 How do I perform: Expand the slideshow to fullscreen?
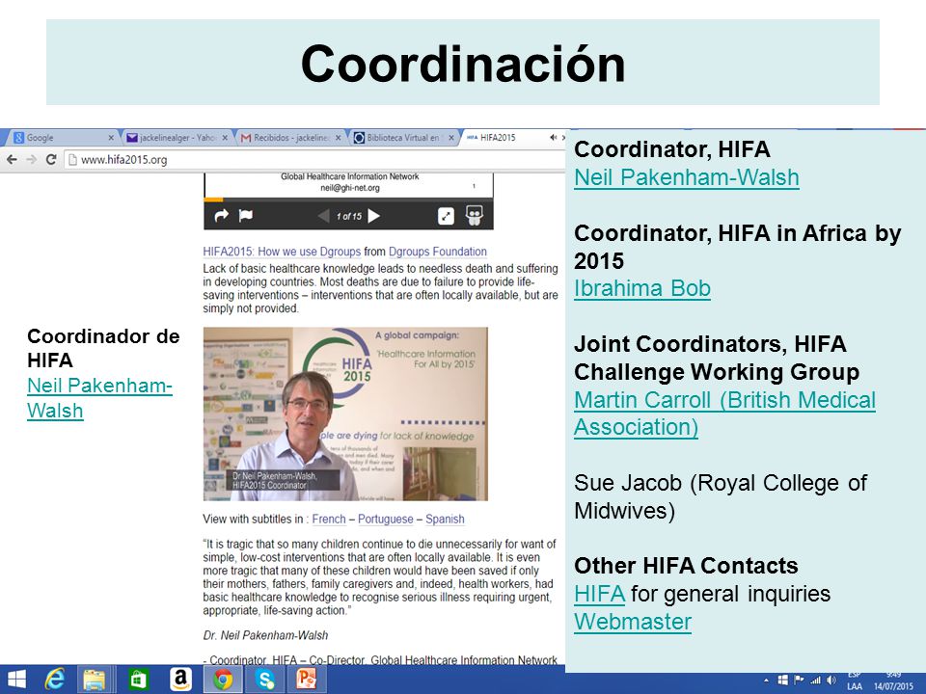pyautogui.click(x=446, y=216)
